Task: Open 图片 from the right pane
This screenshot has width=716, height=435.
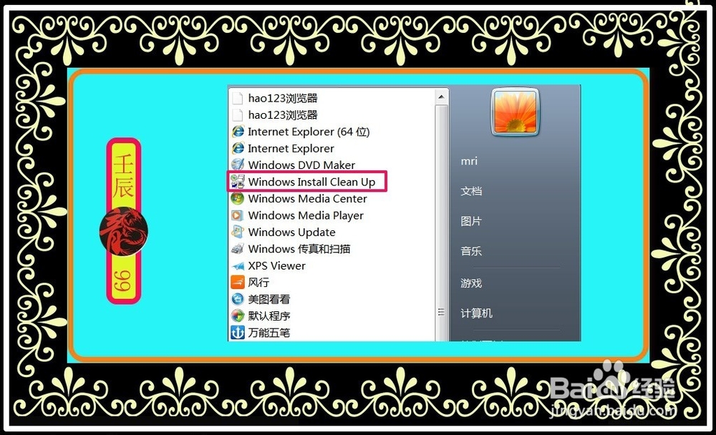Action: click(x=471, y=221)
